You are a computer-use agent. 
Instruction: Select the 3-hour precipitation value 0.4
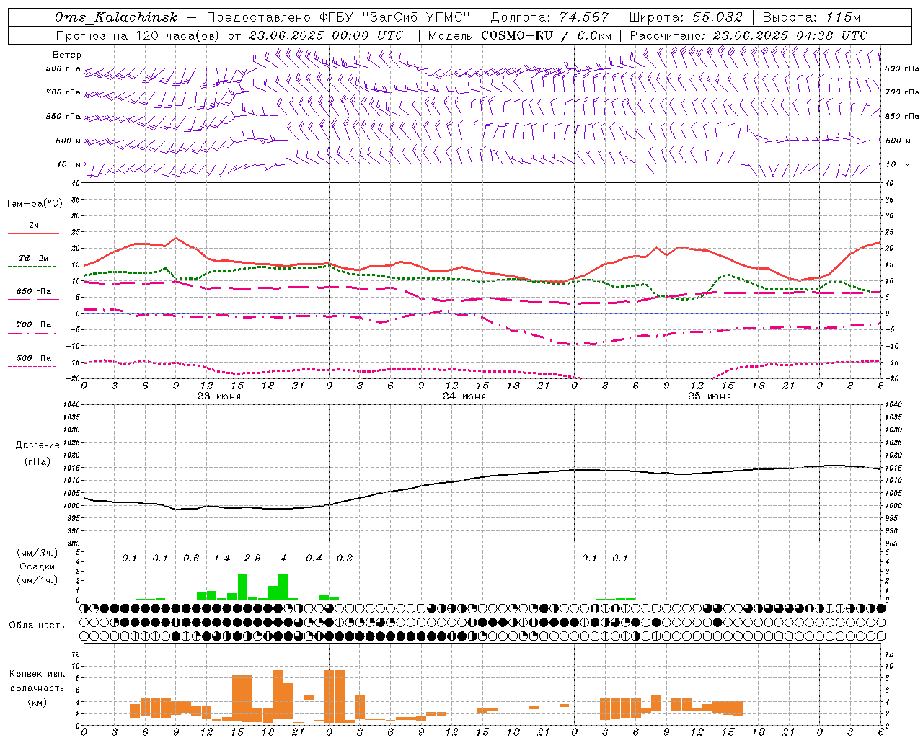[x=314, y=559]
